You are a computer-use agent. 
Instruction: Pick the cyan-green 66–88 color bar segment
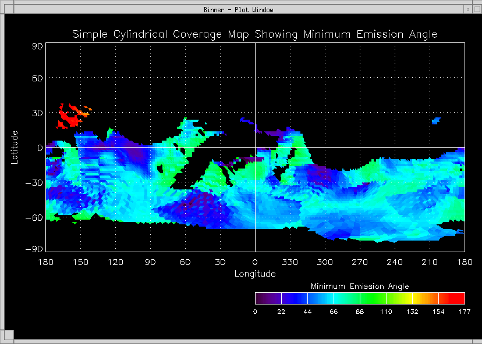point(346,298)
